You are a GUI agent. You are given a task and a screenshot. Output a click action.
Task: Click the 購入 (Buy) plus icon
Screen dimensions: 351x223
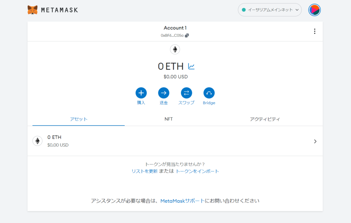pos(141,93)
